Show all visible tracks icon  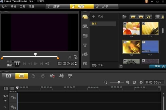(x=6, y=88)
